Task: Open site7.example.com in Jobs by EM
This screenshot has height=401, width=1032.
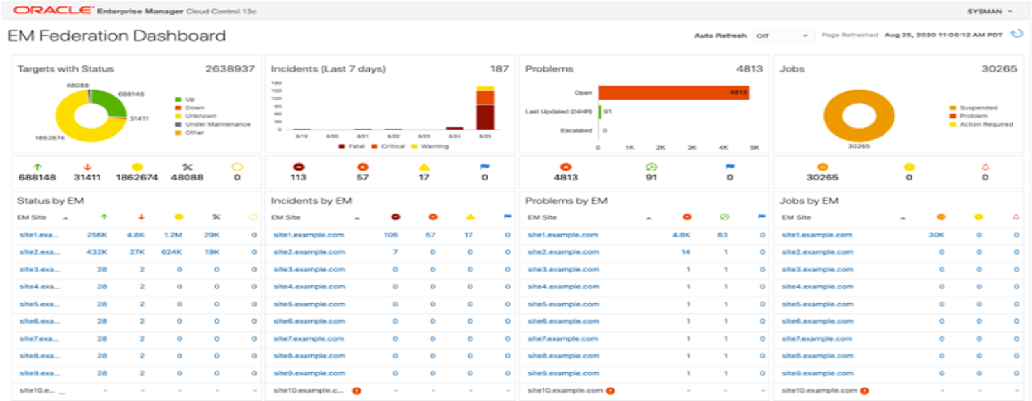Action: click(817, 338)
